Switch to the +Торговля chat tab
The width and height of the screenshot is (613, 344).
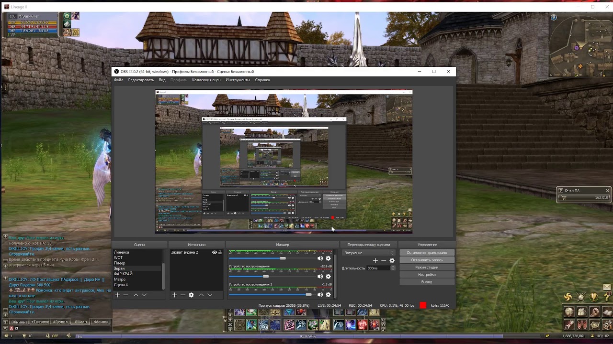(x=39, y=322)
